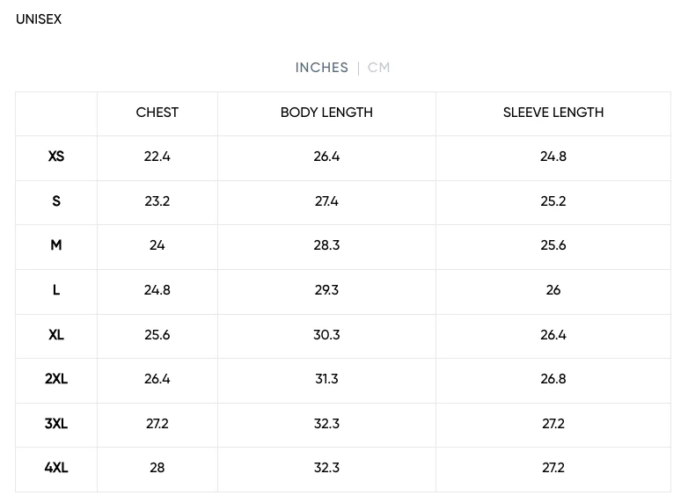Select the INCHES unit option

coord(322,68)
